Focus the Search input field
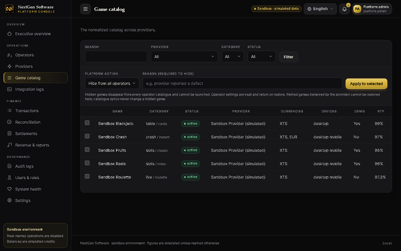The image size is (401, 251). (x=116, y=57)
